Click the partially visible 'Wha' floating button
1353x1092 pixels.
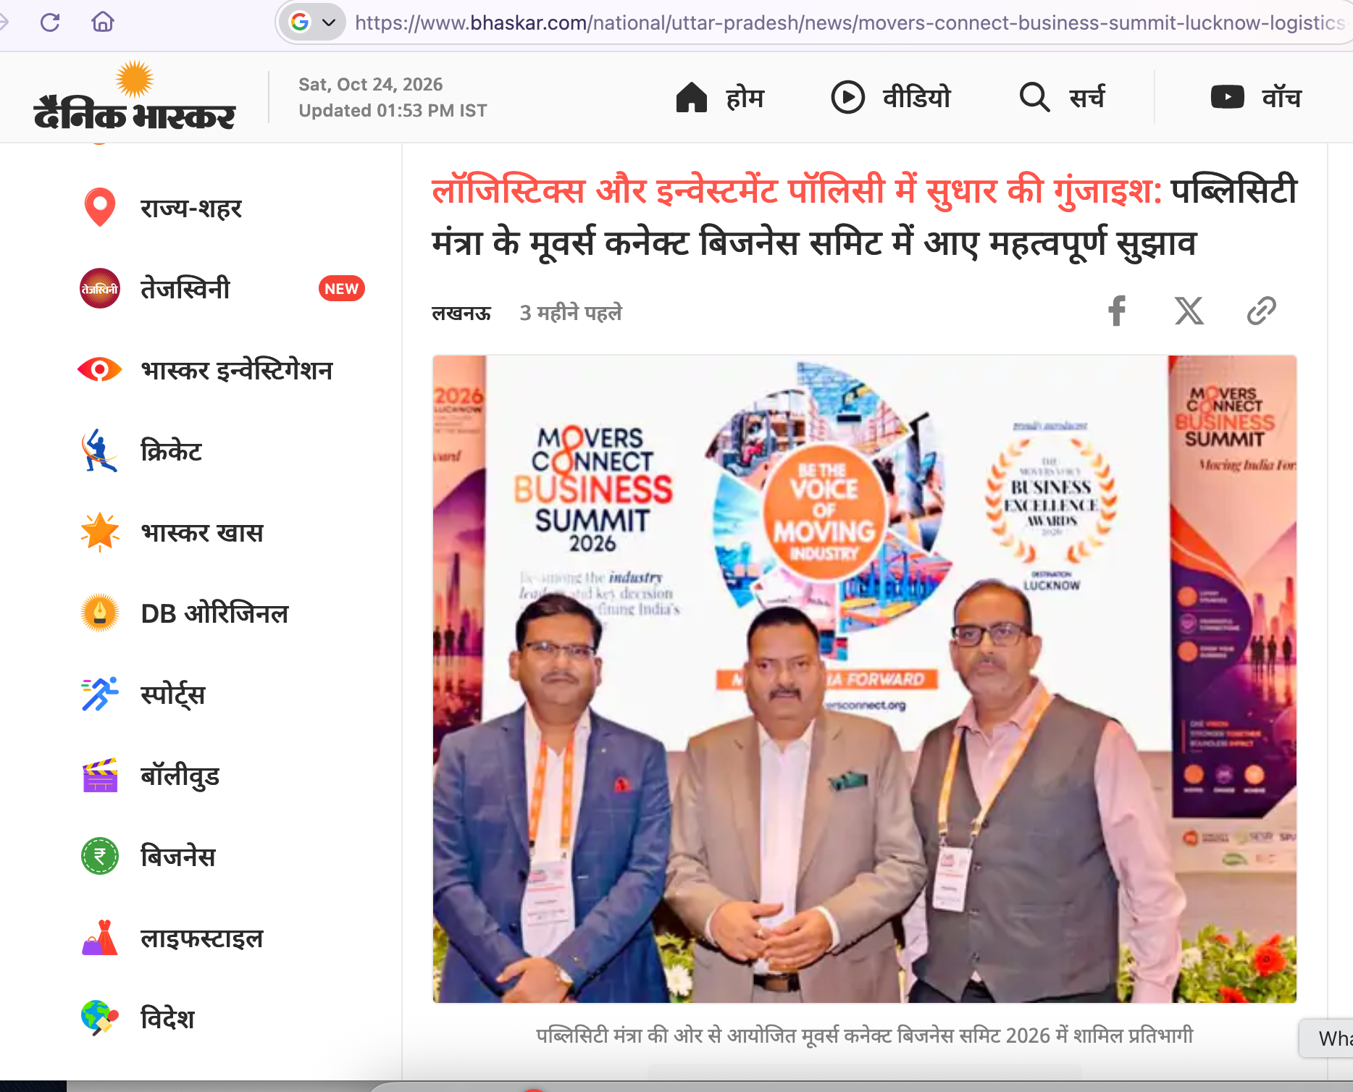point(1327,1038)
